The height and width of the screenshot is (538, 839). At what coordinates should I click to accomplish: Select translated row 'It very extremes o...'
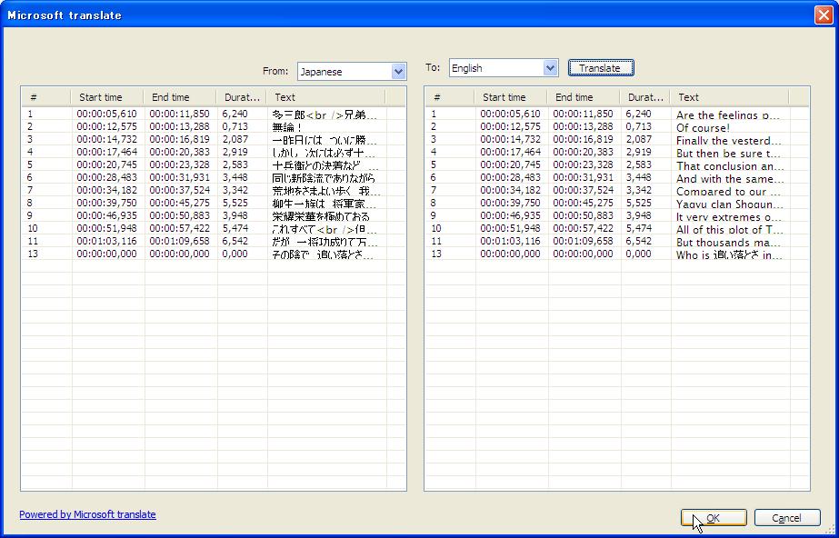click(730, 217)
